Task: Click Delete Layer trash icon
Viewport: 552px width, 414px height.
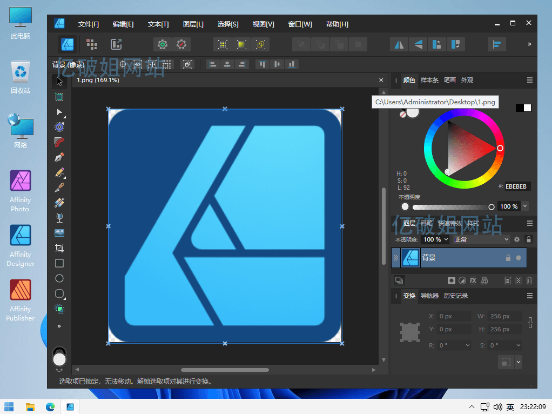Action: coord(529,281)
